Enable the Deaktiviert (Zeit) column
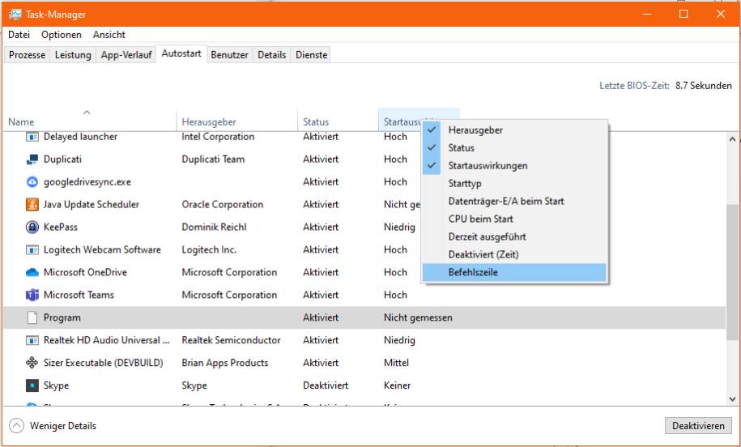The width and height of the screenshot is (741, 447). 514,255
